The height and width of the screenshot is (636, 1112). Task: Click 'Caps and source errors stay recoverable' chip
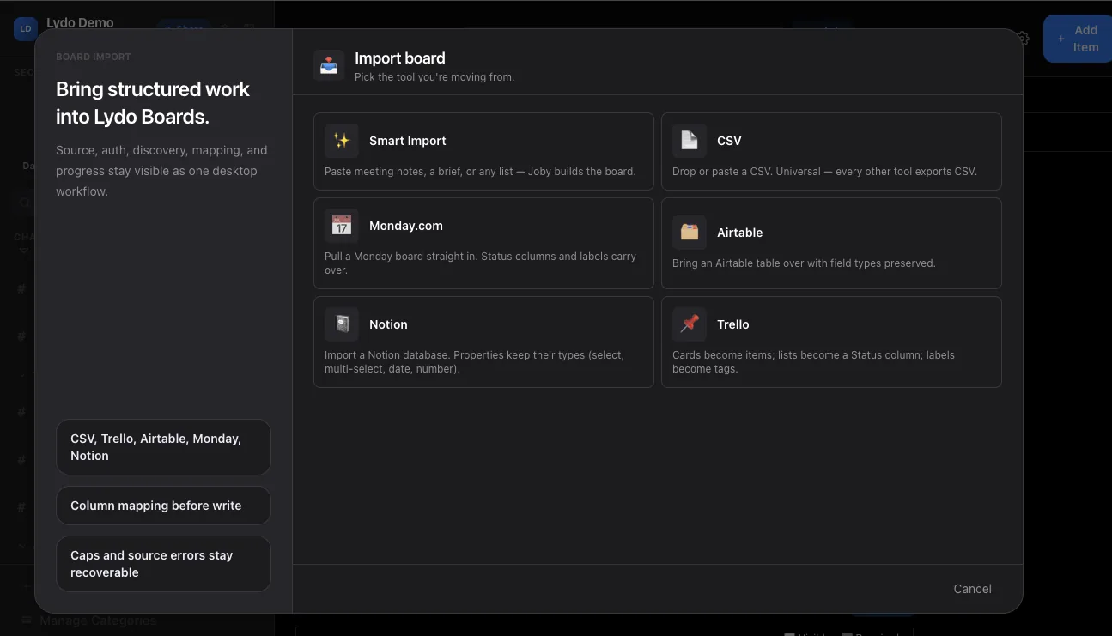[163, 564]
